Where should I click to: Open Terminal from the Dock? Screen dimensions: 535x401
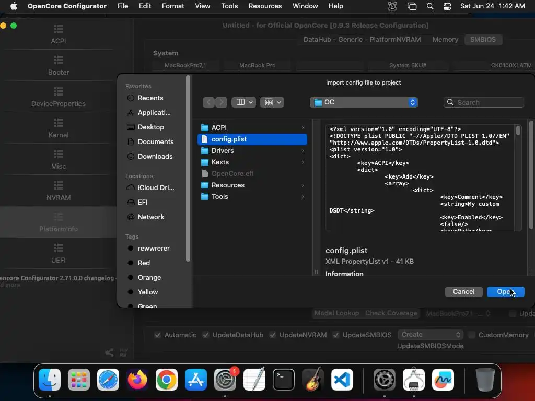pyautogui.click(x=284, y=380)
